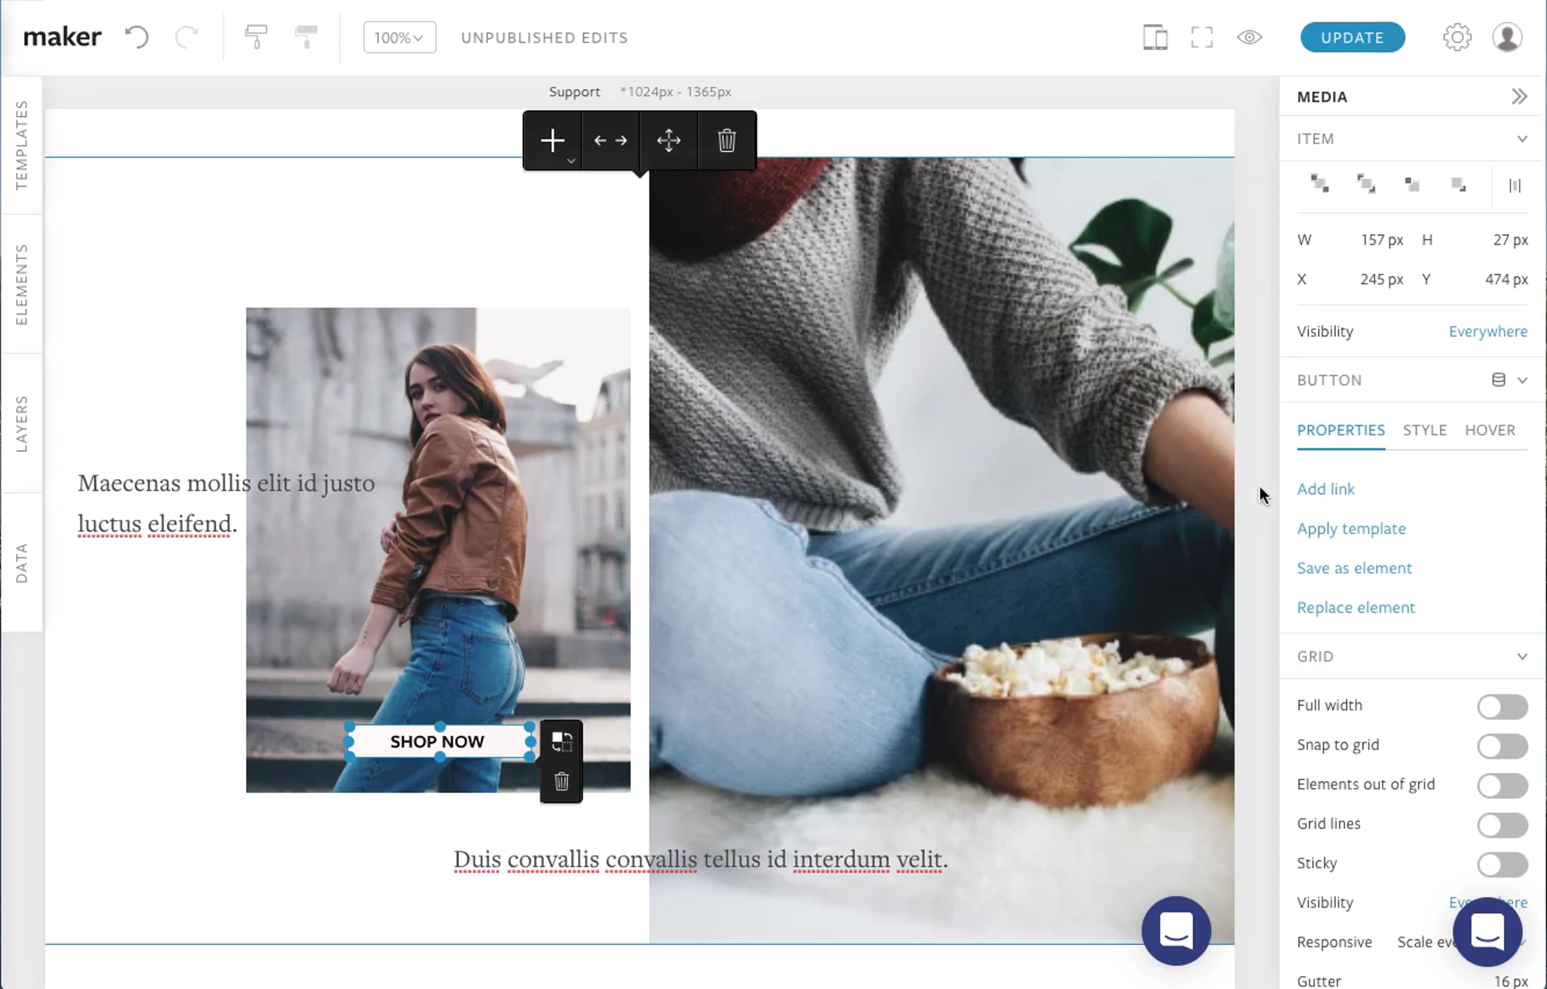The image size is (1547, 989).
Task: Collapse the GRID section chevron
Action: coord(1522,657)
